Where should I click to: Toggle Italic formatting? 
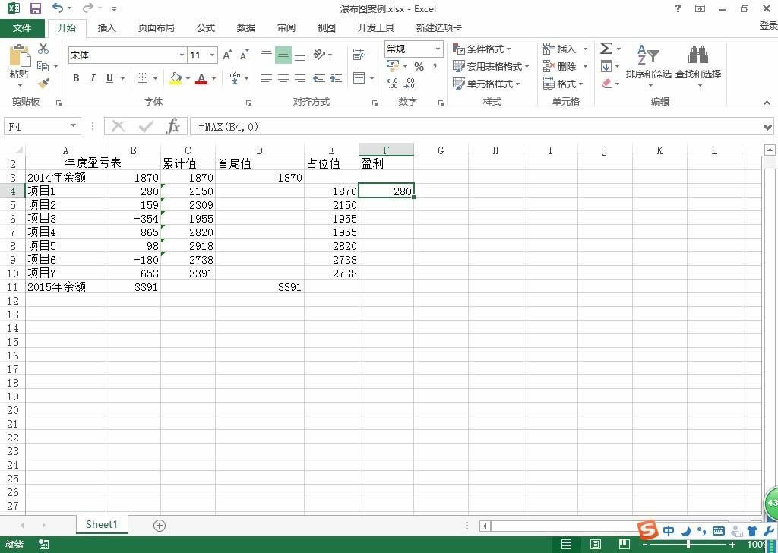pyautogui.click(x=93, y=78)
